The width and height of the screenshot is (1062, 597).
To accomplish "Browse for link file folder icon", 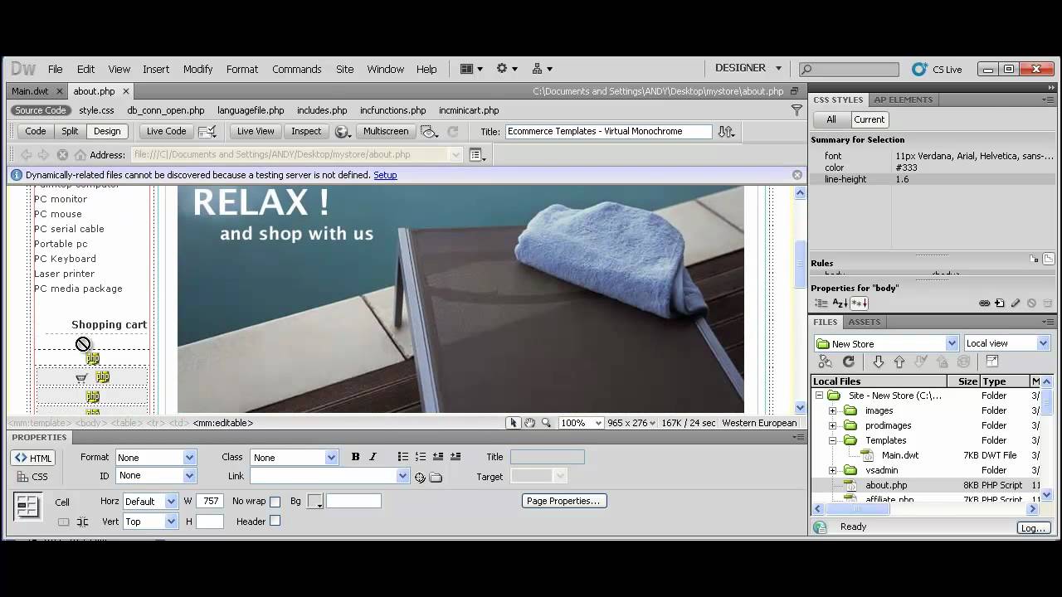I will 436,477.
